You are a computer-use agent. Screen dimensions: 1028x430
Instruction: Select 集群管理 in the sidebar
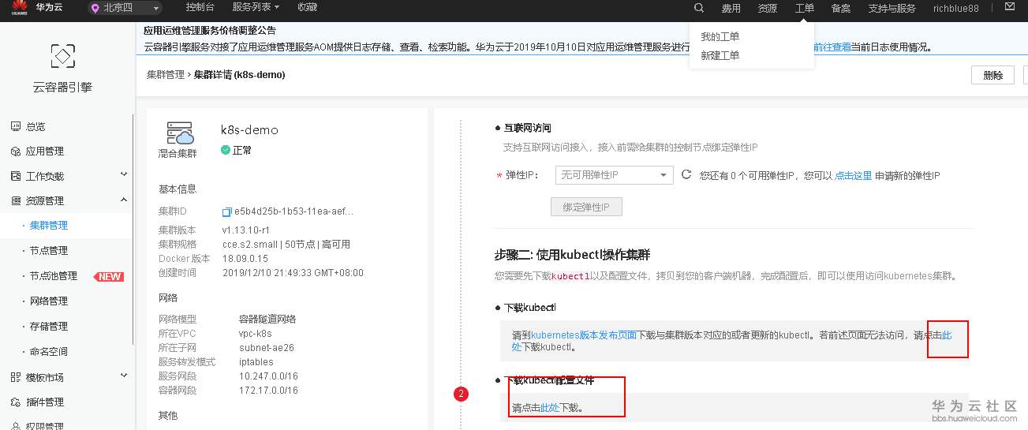click(49, 226)
